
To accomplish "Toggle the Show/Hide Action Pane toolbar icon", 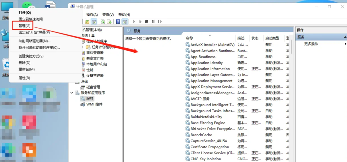I will (x=125, y=22).
